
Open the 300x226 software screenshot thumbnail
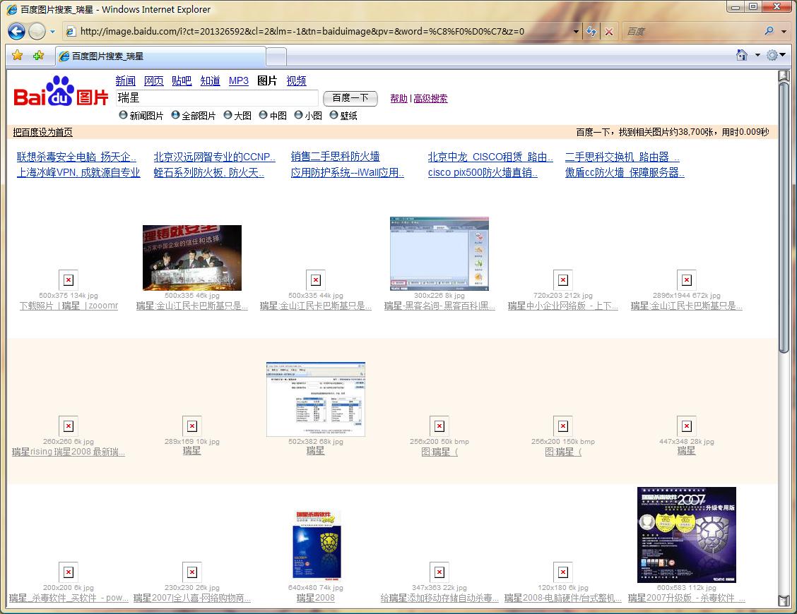point(439,254)
